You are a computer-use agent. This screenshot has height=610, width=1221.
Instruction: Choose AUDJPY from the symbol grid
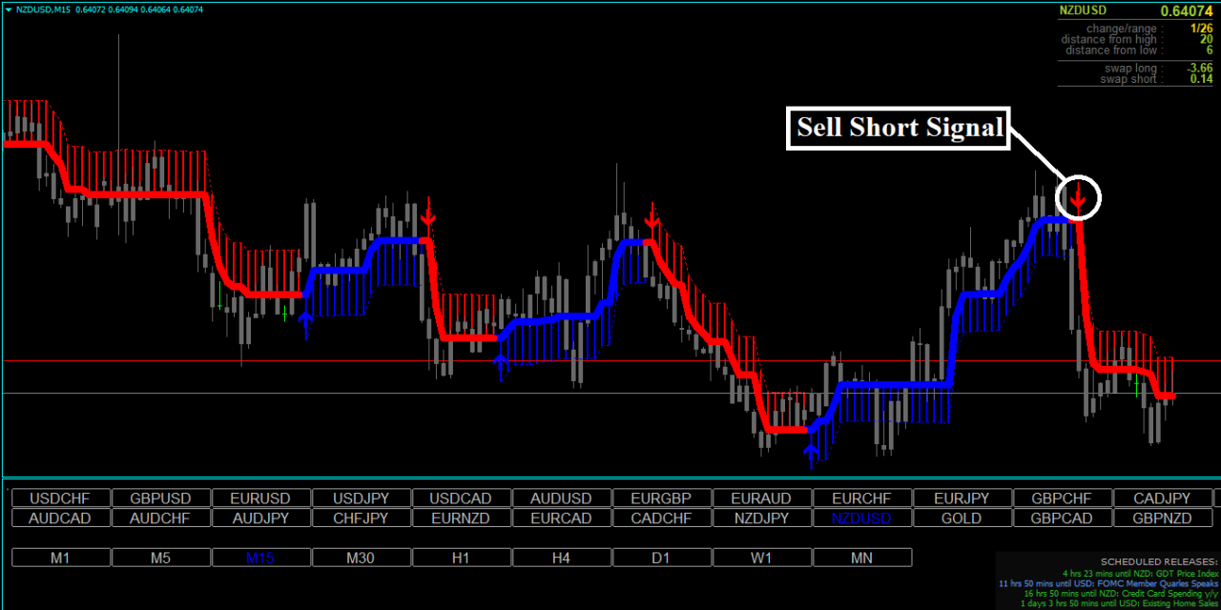261,518
